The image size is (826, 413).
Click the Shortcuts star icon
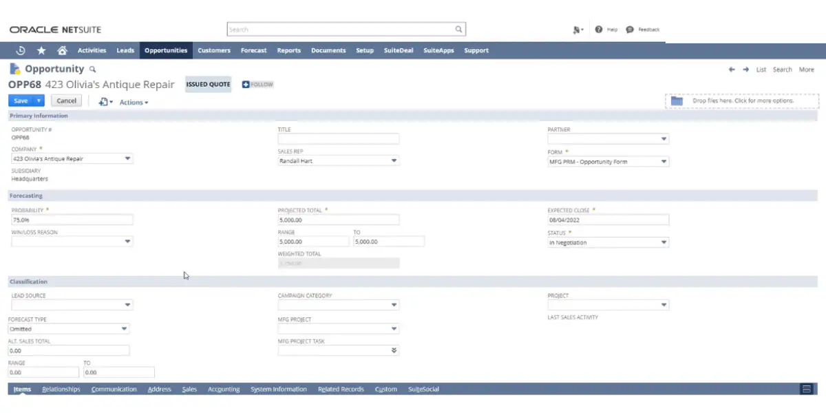41,50
